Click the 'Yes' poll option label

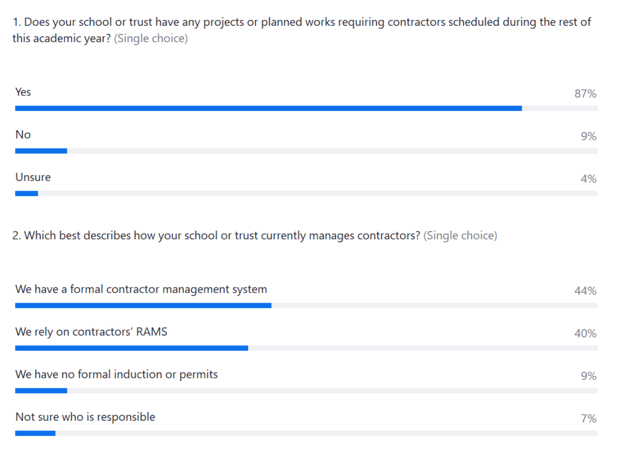pyautogui.click(x=23, y=92)
